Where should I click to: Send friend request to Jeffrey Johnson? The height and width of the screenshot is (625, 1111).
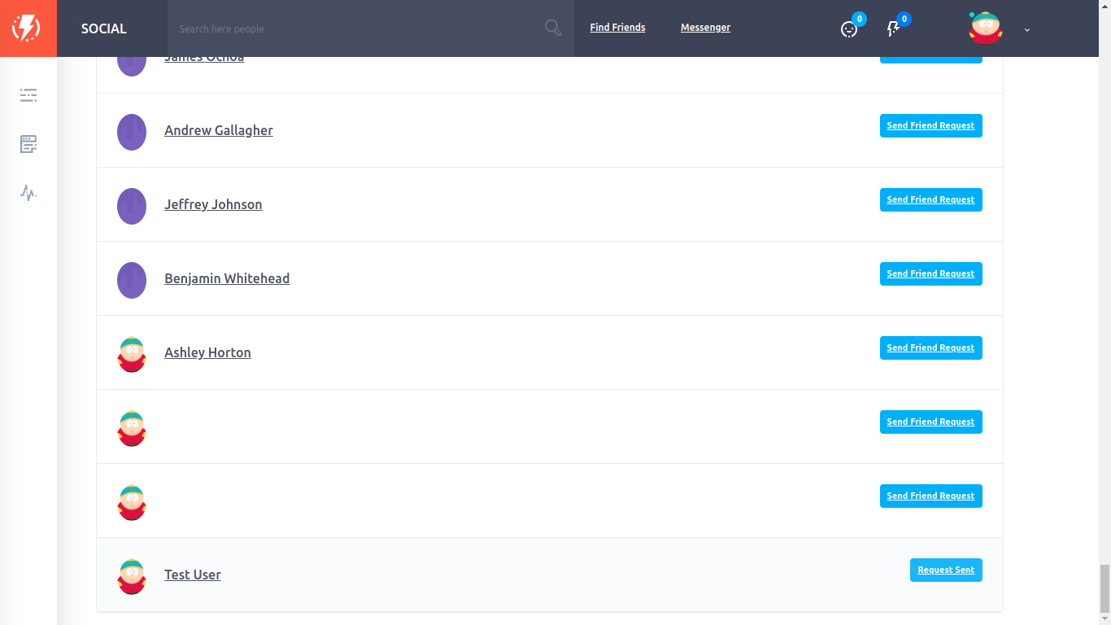coord(930,199)
